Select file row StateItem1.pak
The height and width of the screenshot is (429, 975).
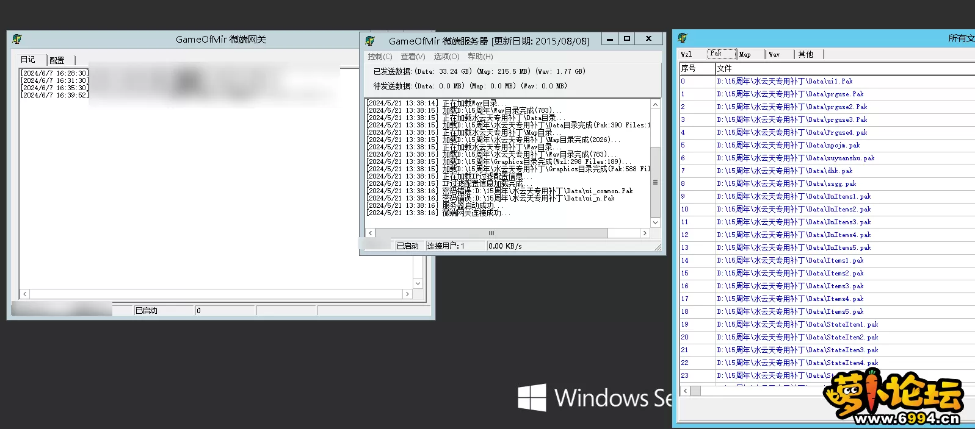tap(827, 324)
